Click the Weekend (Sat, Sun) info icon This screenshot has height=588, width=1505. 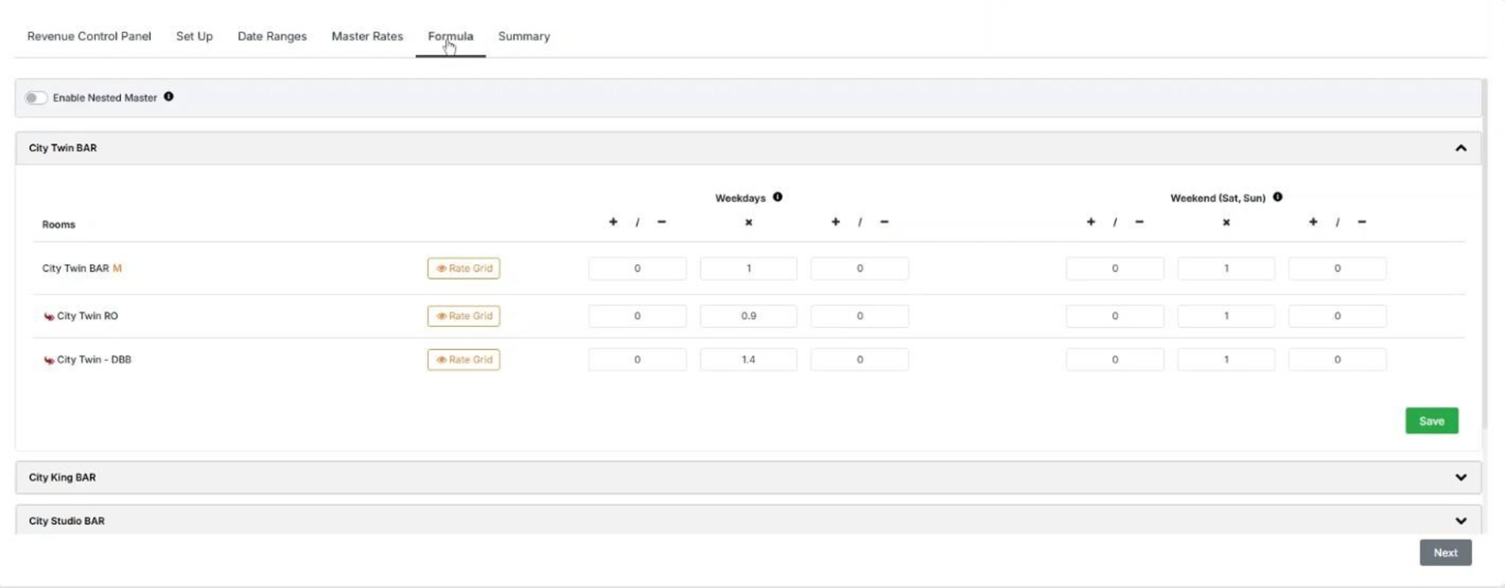pos(1278,197)
